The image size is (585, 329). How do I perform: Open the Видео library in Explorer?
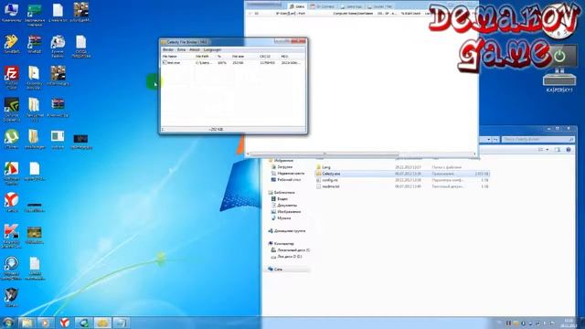[282, 199]
